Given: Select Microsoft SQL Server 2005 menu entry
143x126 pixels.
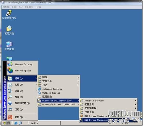Looking at the screenshot, I should point(58,100).
